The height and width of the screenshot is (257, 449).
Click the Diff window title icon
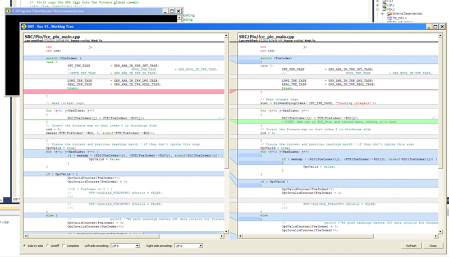pyautogui.click(x=24, y=26)
